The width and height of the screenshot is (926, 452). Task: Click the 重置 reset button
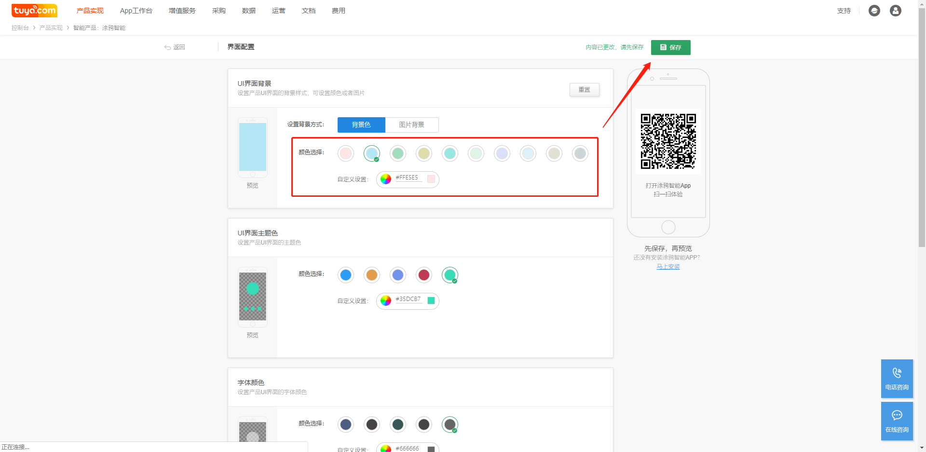[584, 90]
